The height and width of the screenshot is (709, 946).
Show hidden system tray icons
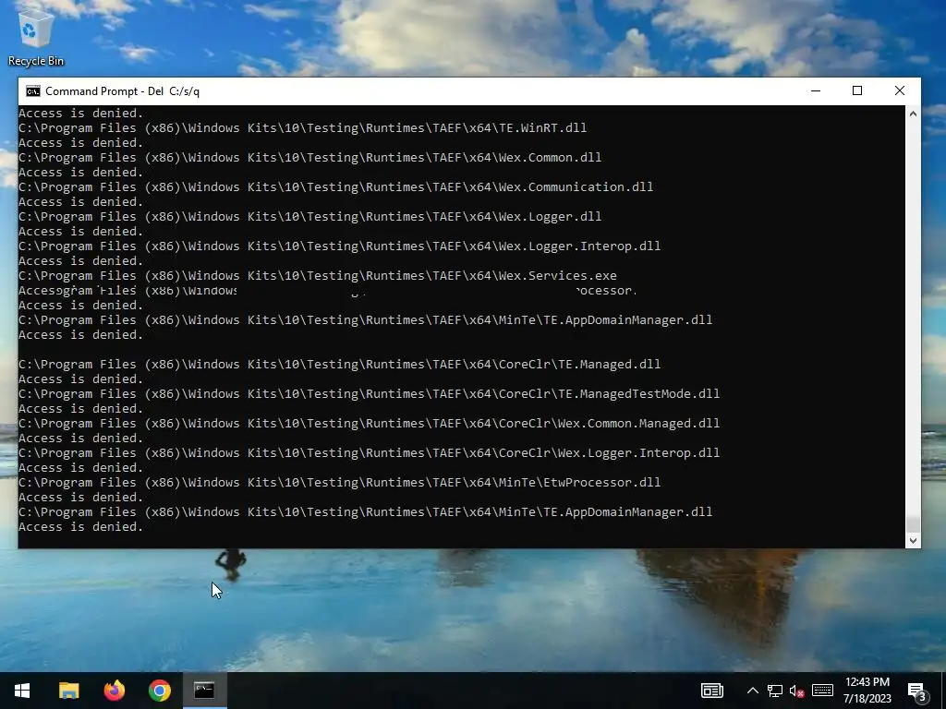[752, 691]
